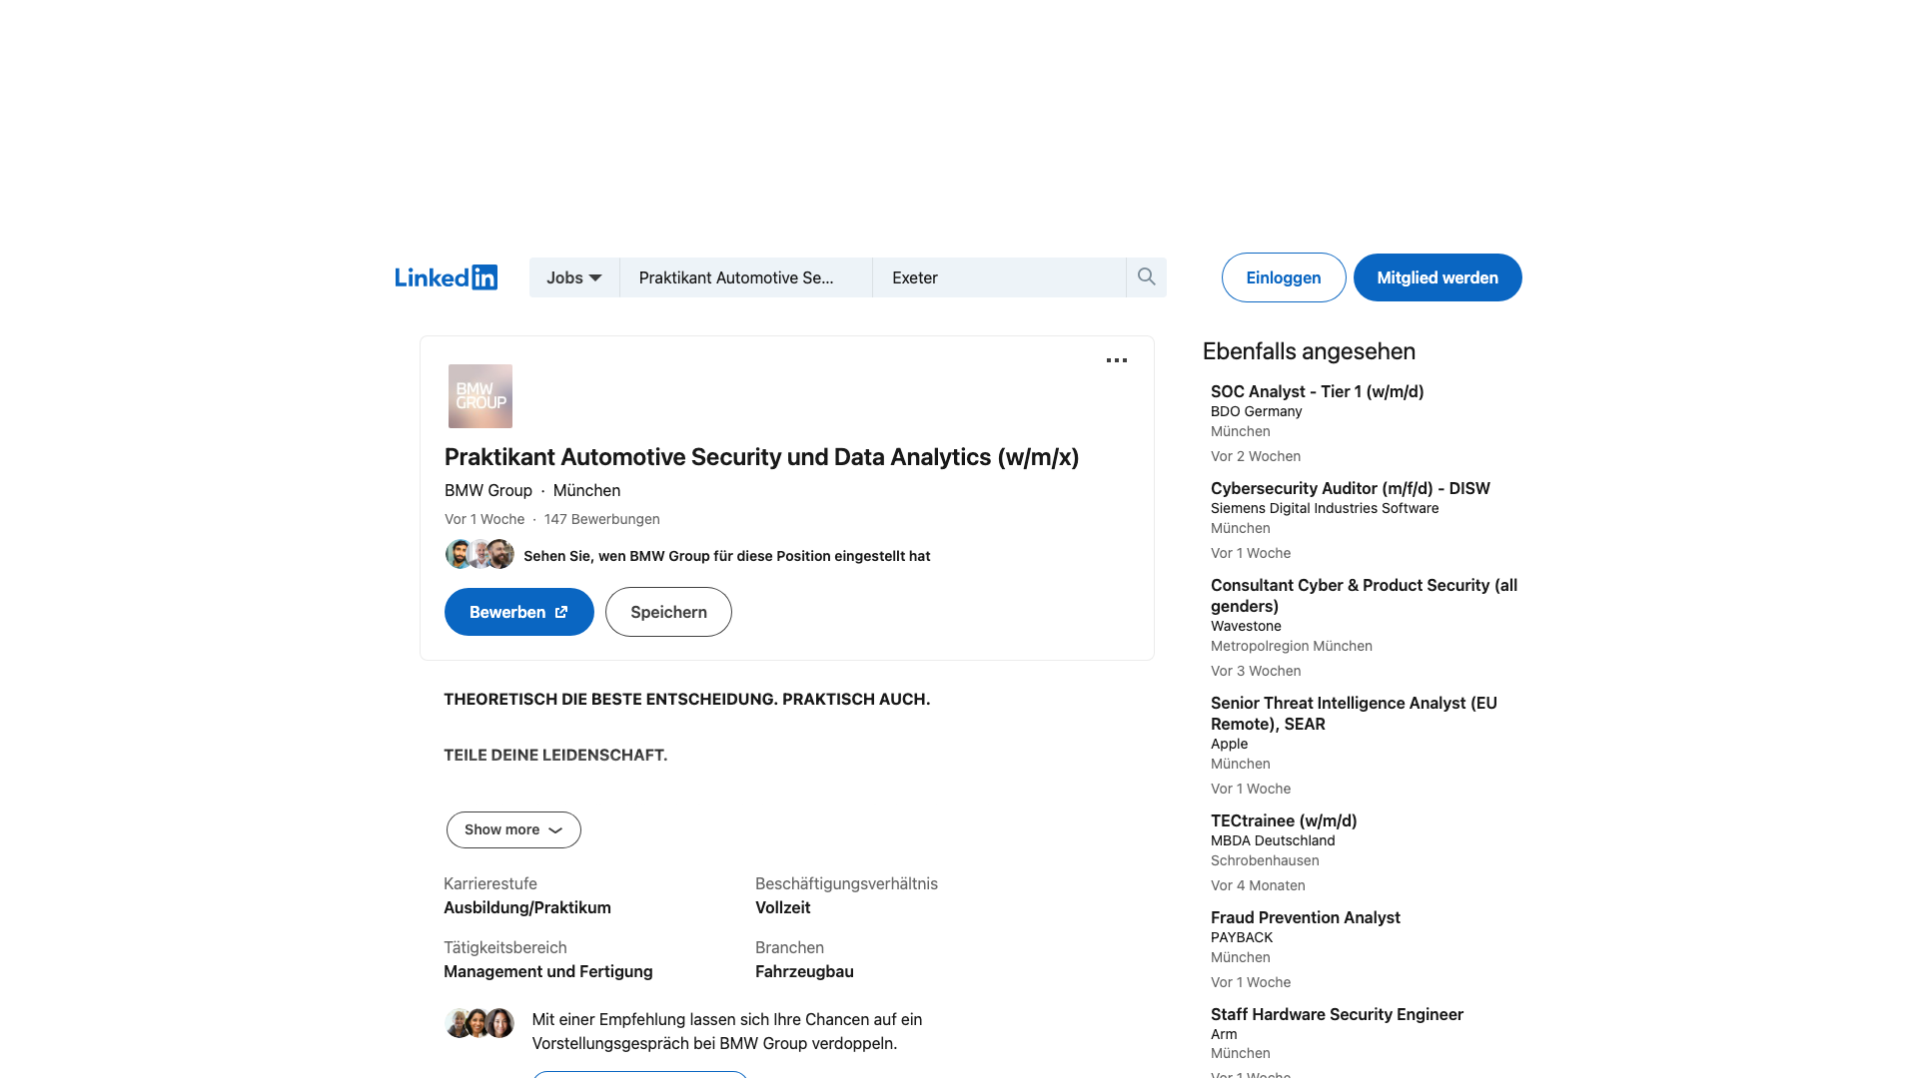Image resolution: width=1918 pixels, height=1078 pixels.
Task: Click 'Schrobenhausen' location text
Action: pos(1265,860)
